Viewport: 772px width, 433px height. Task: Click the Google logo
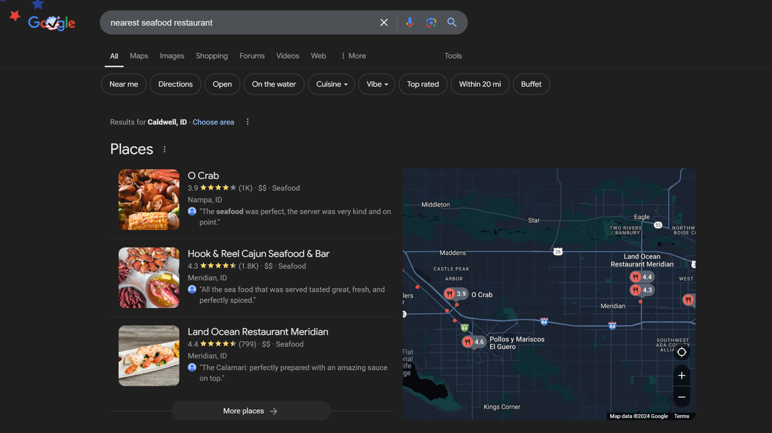pyautogui.click(x=52, y=23)
